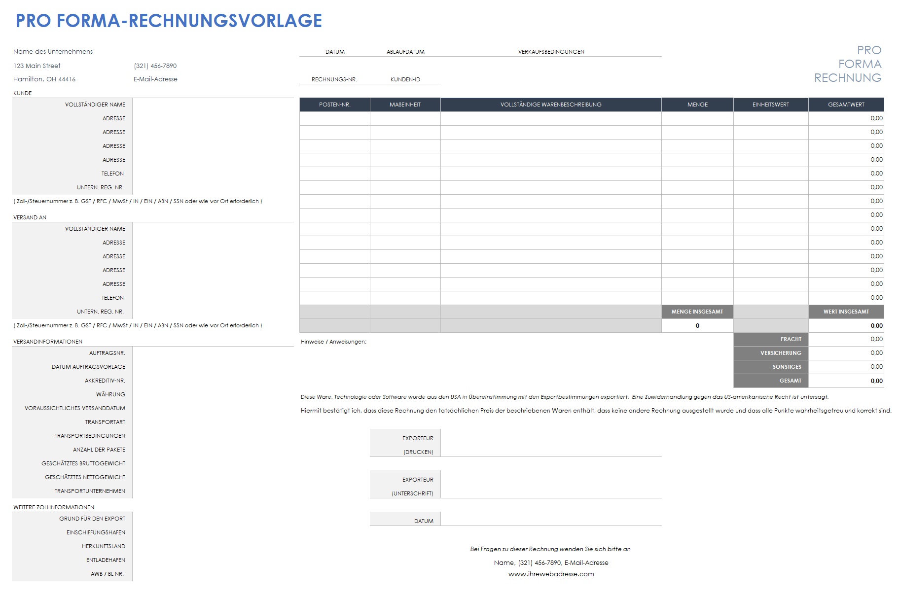Click the ABLAUFDATUM header label
The image size is (900, 595).
(x=405, y=52)
